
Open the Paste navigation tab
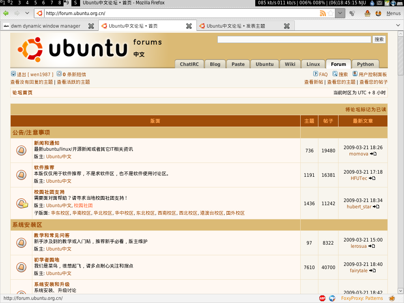[238, 64]
